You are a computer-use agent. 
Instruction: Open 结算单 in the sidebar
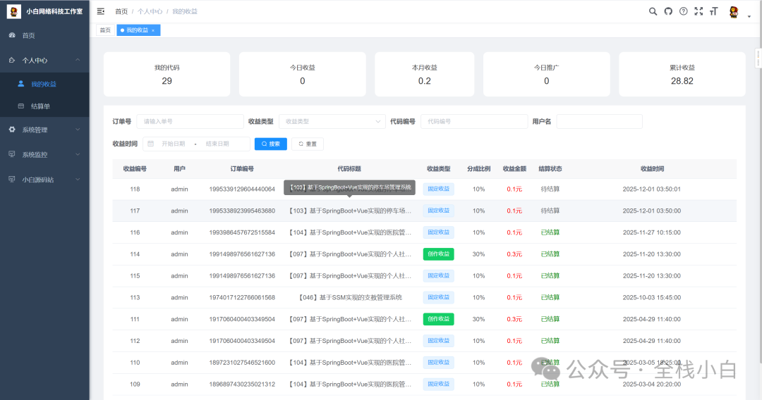click(x=40, y=106)
